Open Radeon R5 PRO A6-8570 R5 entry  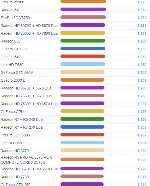coord(26,160)
